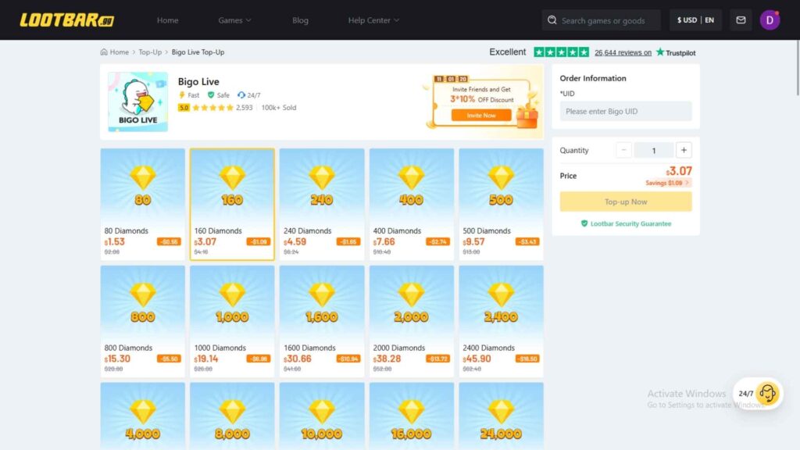800x450 pixels.
Task: Select the 160 Diamonds package
Action: 232,204
